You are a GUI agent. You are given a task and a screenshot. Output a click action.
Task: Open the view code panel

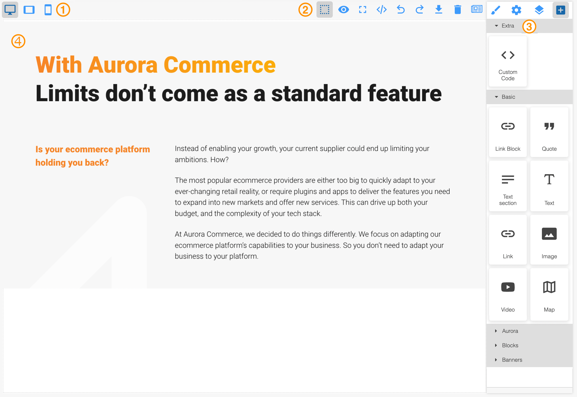(381, 10)
